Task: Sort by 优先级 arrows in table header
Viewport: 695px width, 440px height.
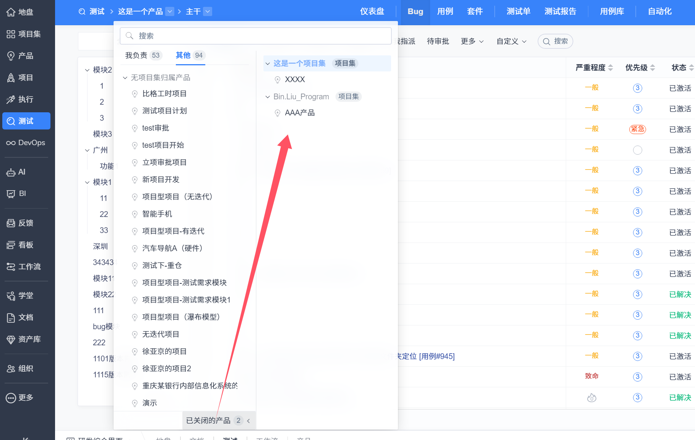Action: tap(653, 68)
